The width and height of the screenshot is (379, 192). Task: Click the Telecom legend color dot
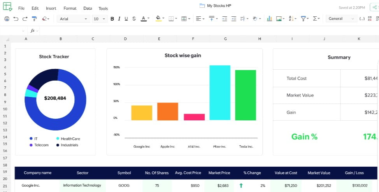(31, 145)
